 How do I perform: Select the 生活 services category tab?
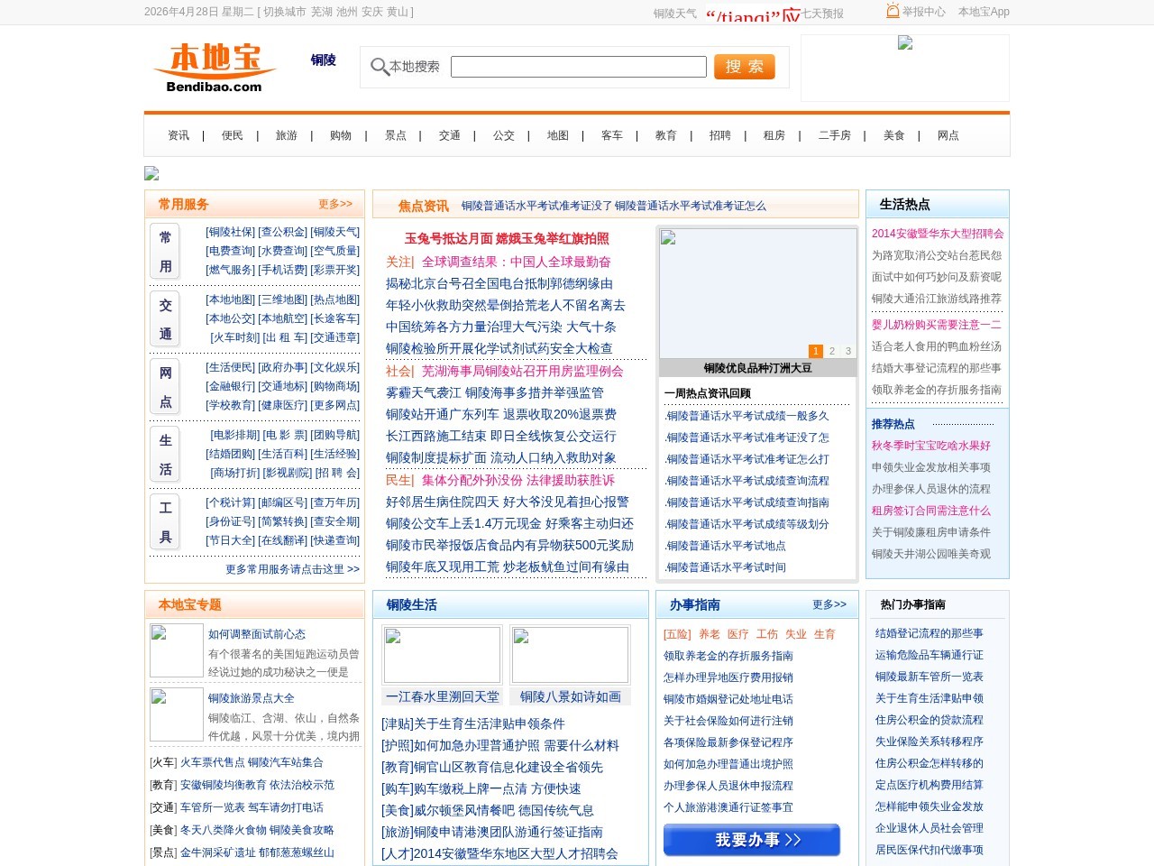165,455
